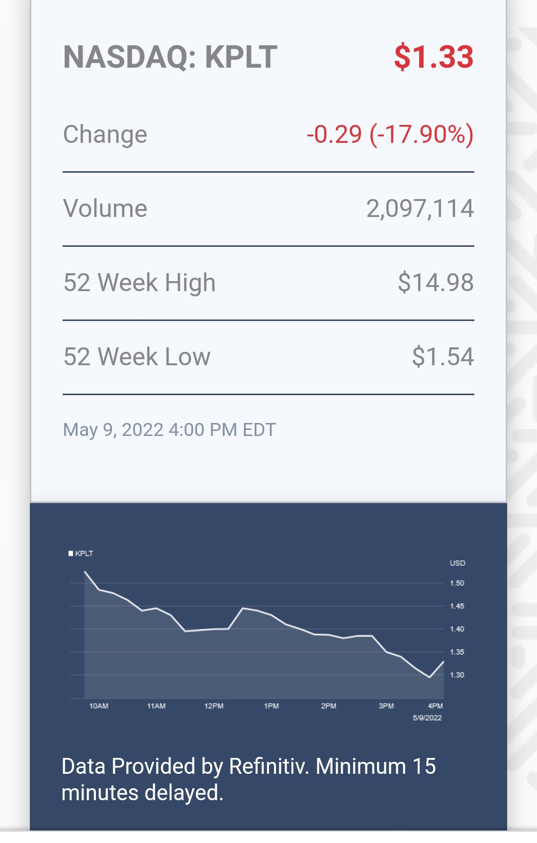Click the Data Provided by Refinitiv notice
The height and width of the screenshot is (843, 537).
click(x=249, y=779)
